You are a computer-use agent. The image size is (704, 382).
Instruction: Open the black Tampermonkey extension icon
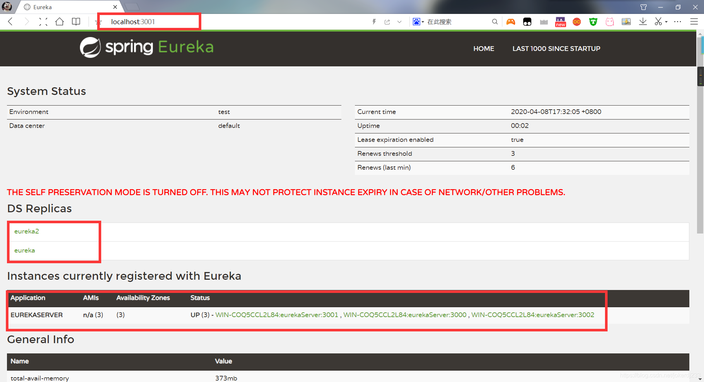(x=527, y=22)
